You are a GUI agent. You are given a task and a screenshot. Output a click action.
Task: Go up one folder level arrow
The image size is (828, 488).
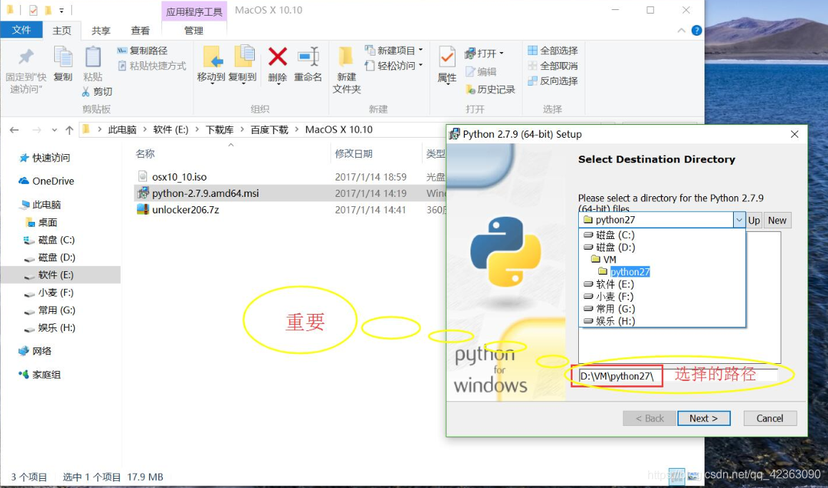[x=69, y=130]
